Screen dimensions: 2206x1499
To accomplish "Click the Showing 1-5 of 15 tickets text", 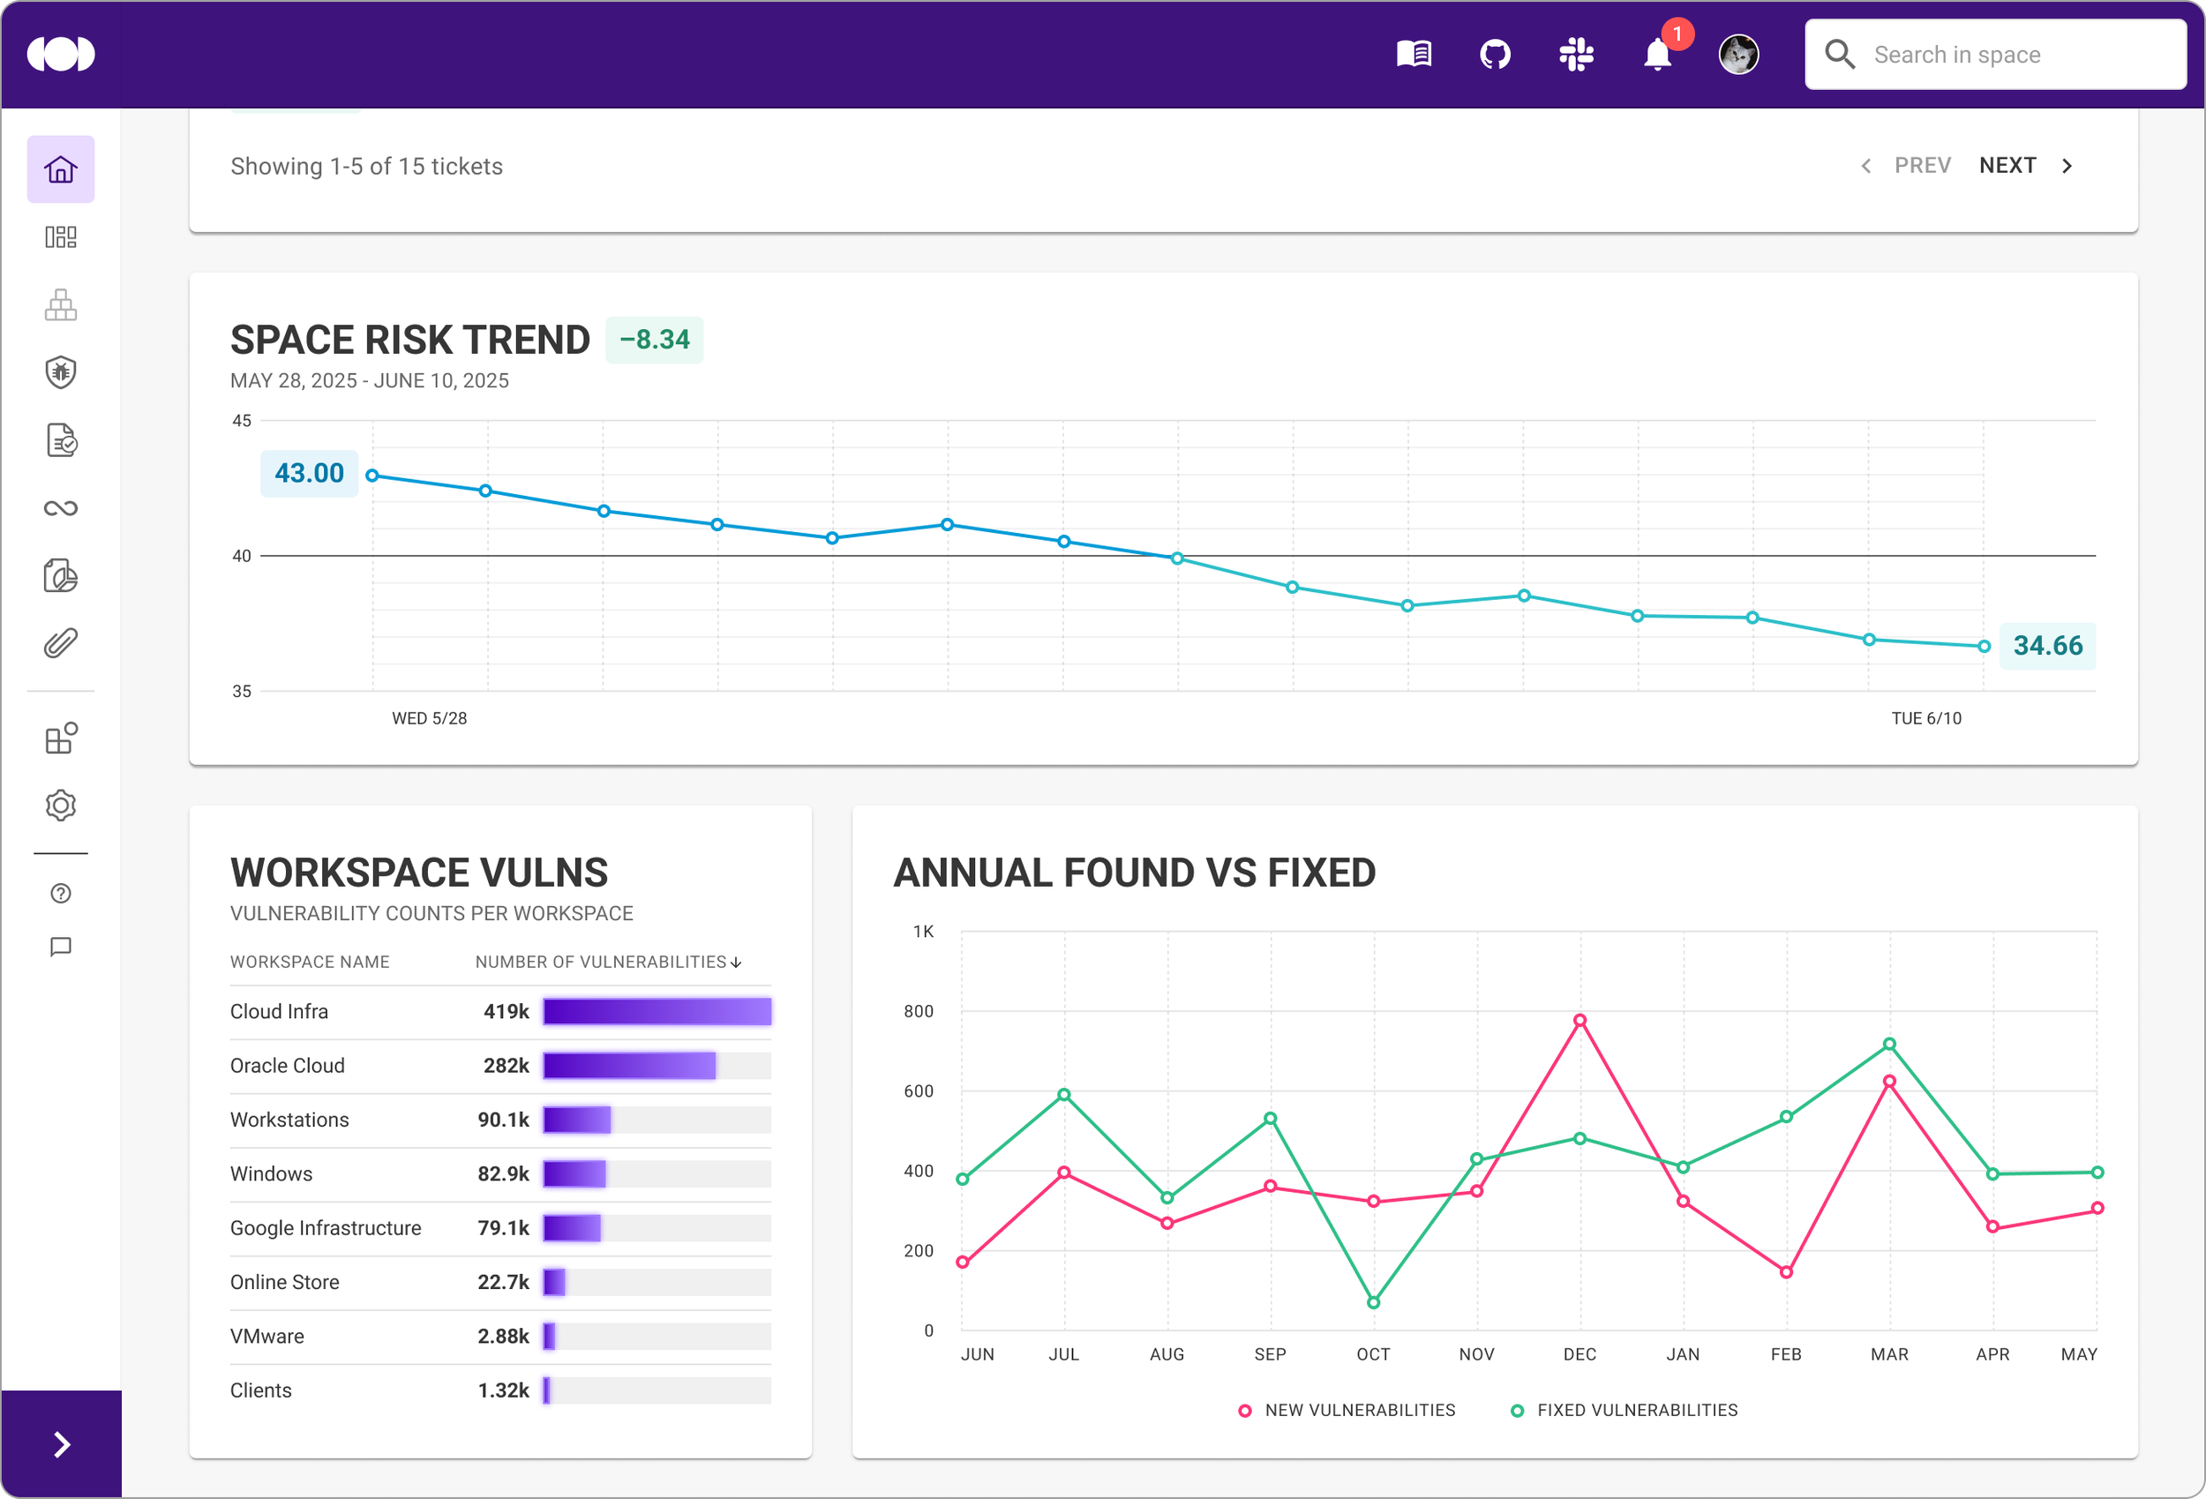I will pyautogui.click(x=366, y=166).
